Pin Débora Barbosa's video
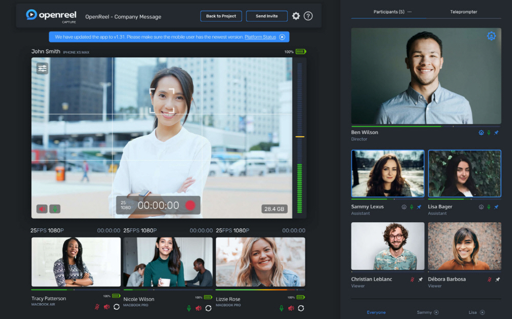The image size is (512, 319). (497, 280)
